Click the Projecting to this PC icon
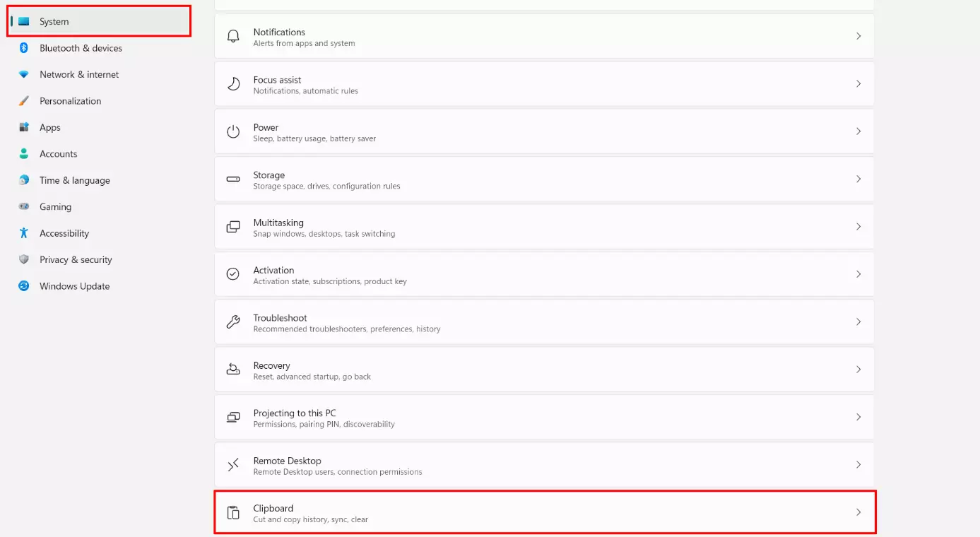Image resolution: width=980 pixels, height=537 pixels. click(x=233, y=418)
